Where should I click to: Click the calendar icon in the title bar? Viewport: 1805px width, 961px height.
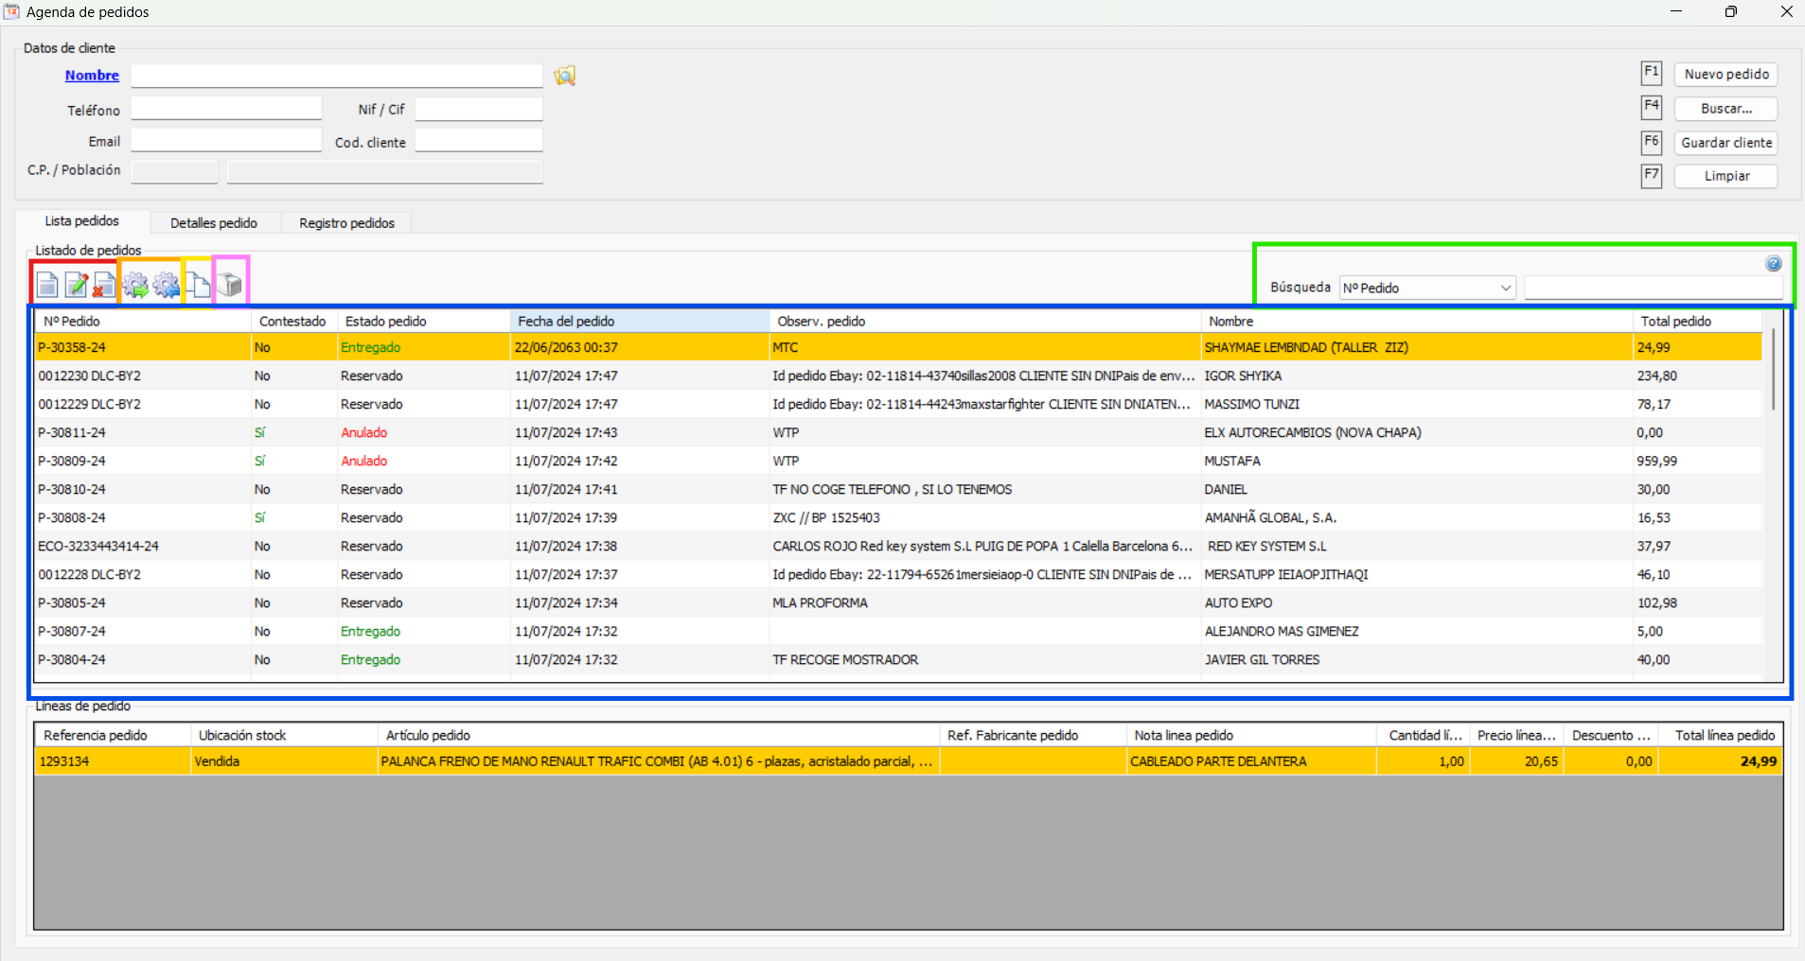[x=12, y=11]
